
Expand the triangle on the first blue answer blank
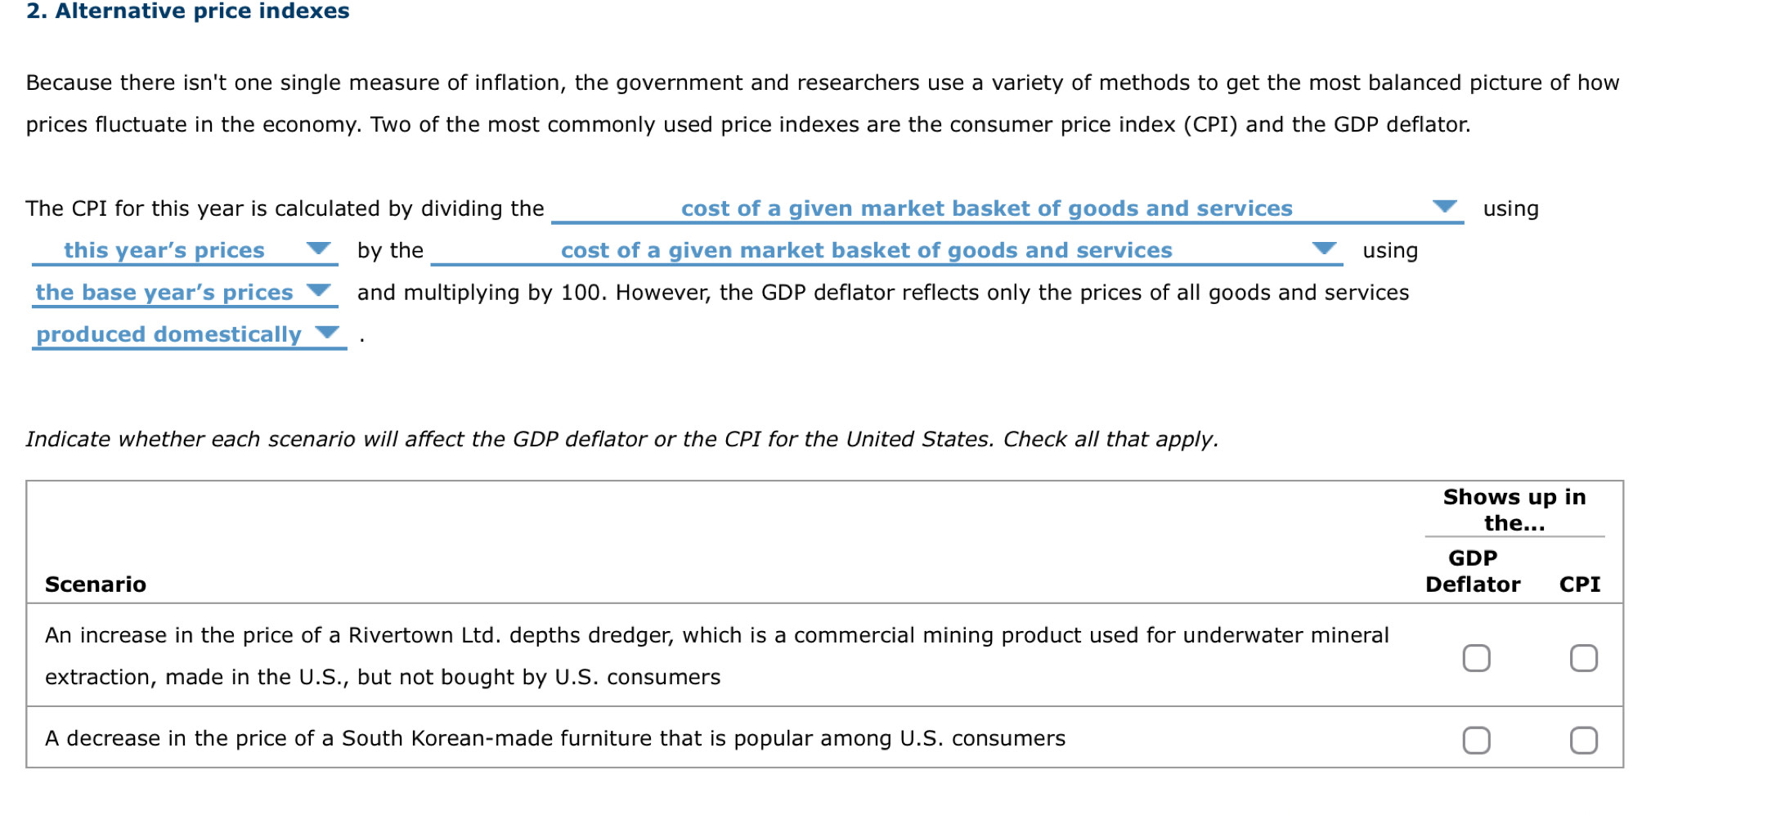click(1444, 207)
